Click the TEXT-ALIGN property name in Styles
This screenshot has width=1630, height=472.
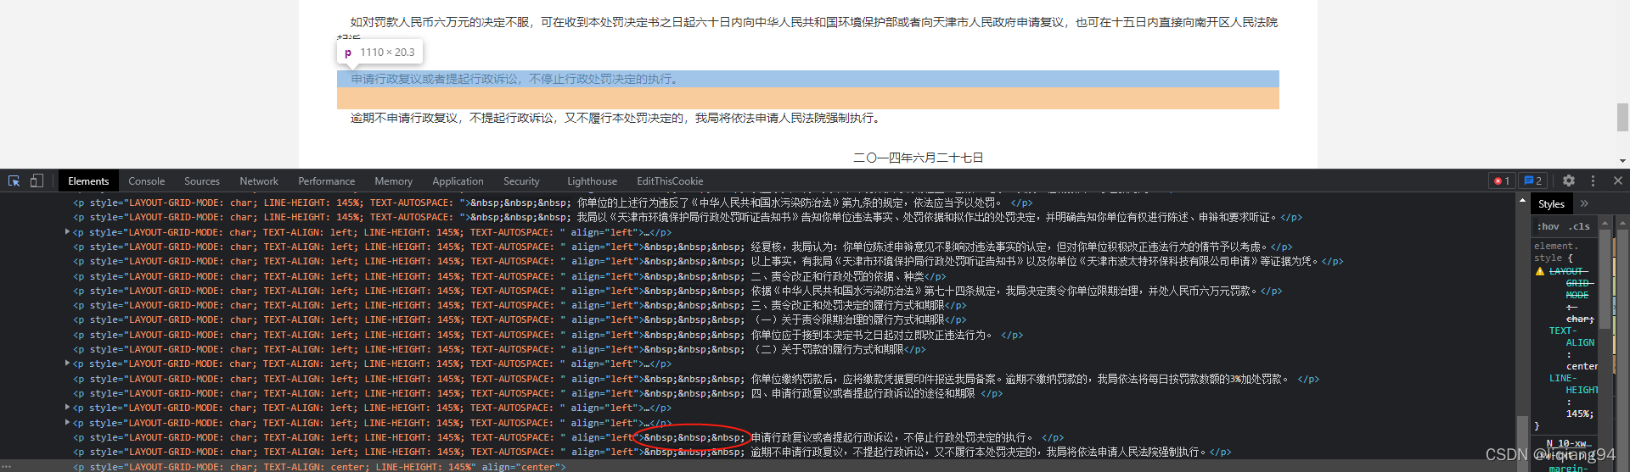point(1571,336)
